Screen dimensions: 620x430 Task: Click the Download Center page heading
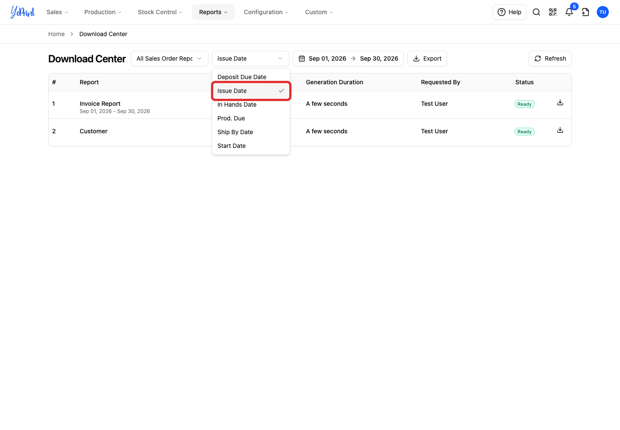click(x=87, y=59)
